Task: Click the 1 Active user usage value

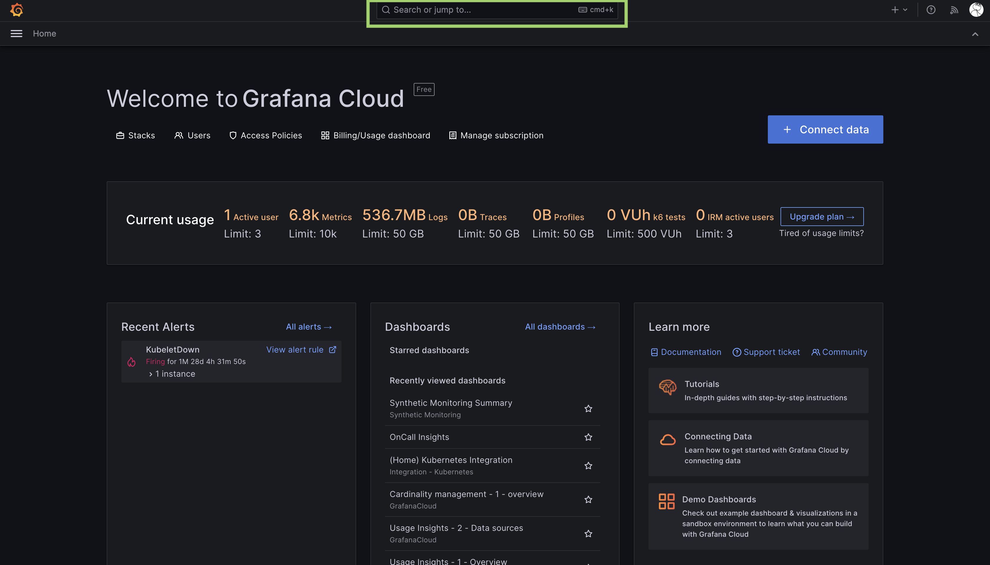Action: coord(251,215)
